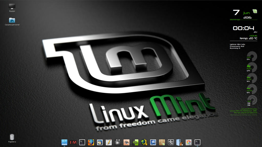Image resolution: width=262 pixels, height=147 pixels.
Task: Click the date number 7
Action: [236, 13]
